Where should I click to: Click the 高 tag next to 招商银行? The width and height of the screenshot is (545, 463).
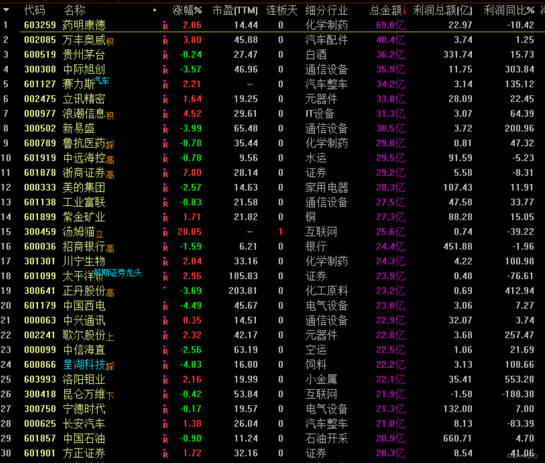tap(110, 249)
